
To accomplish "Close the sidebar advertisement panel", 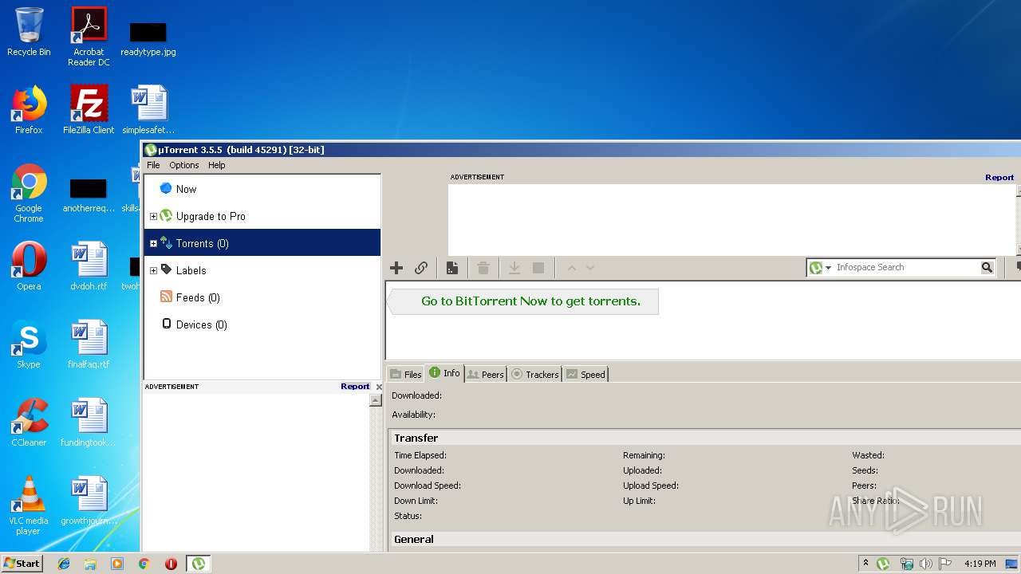I will pyautogui.click(x=379, y=387).
